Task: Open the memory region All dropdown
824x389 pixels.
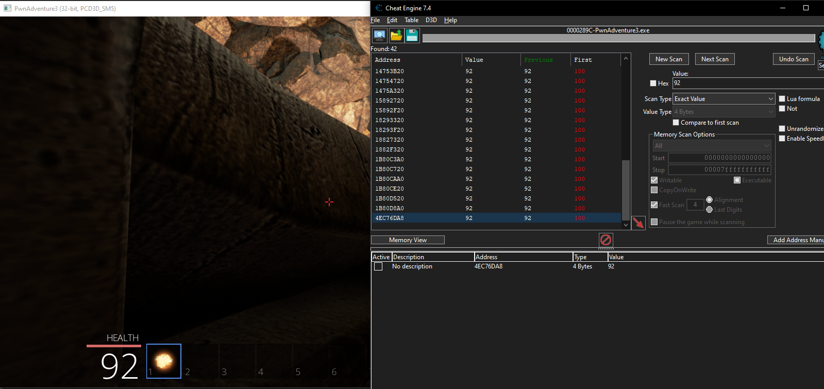Action: pos(712,146)
